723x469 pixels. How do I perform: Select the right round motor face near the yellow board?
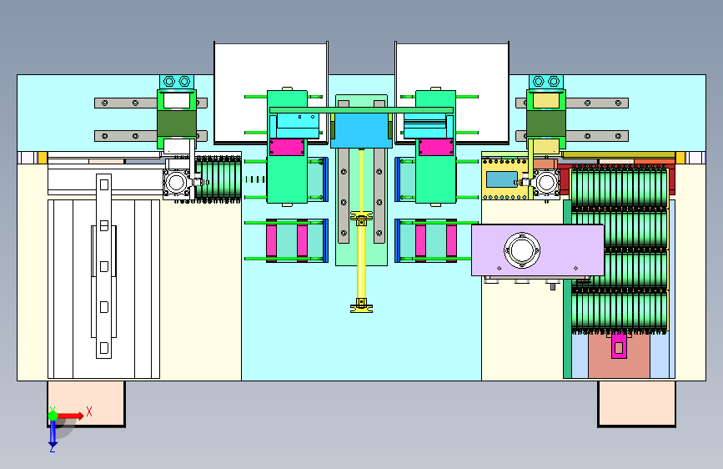pyautogui.click(x=546, y=183)
